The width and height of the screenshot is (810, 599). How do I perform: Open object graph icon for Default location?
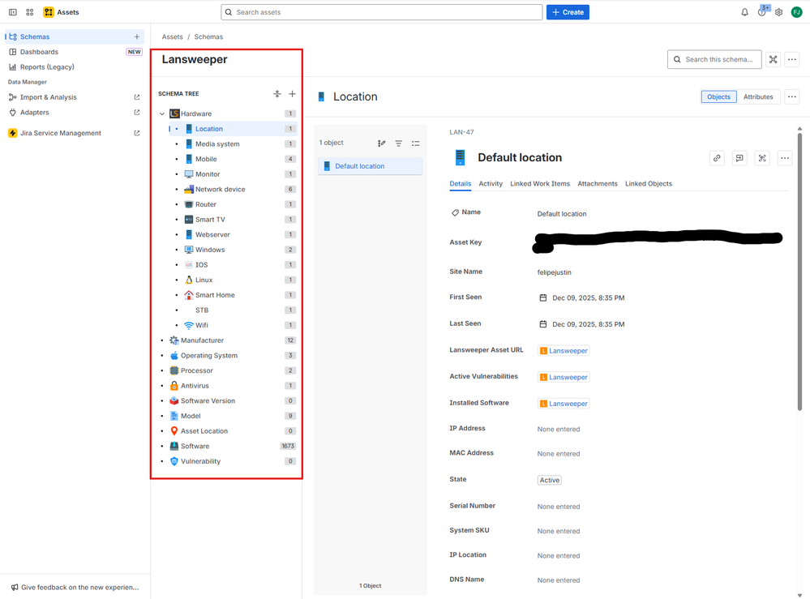click(x=762, y=158)
